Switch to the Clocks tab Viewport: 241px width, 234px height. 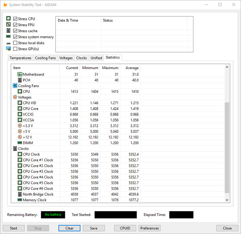pos(81,58)
